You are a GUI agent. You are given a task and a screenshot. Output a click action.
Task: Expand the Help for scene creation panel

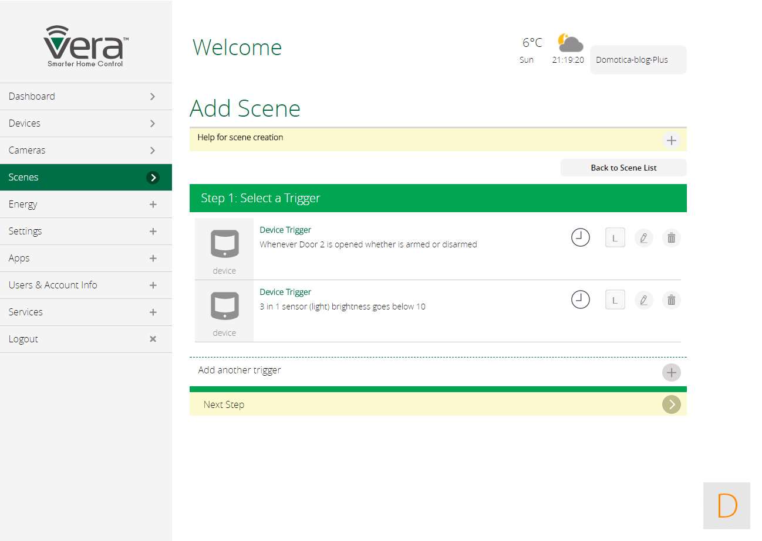click(671, 141)
